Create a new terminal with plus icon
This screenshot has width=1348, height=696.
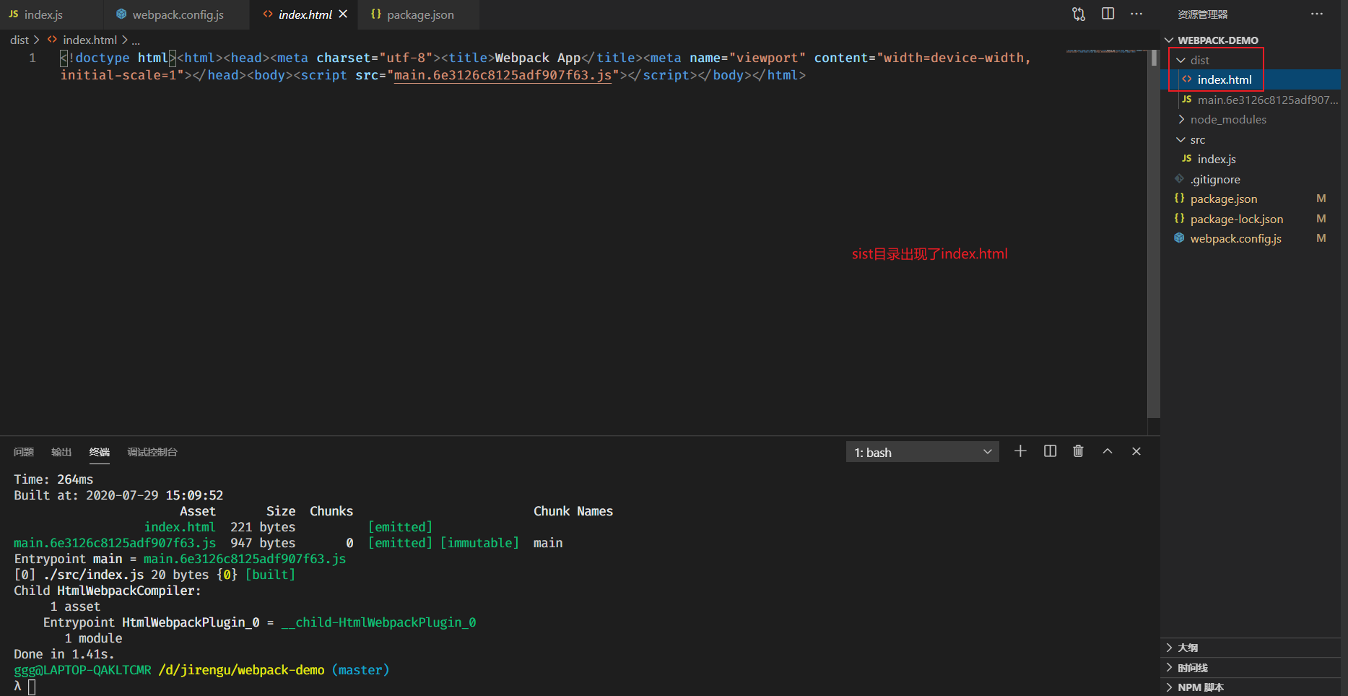(1020, 451)
